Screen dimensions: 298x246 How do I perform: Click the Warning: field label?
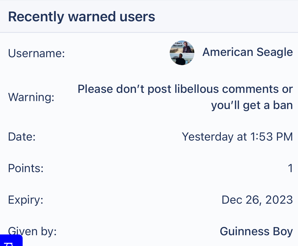click(x=31, y=97)
